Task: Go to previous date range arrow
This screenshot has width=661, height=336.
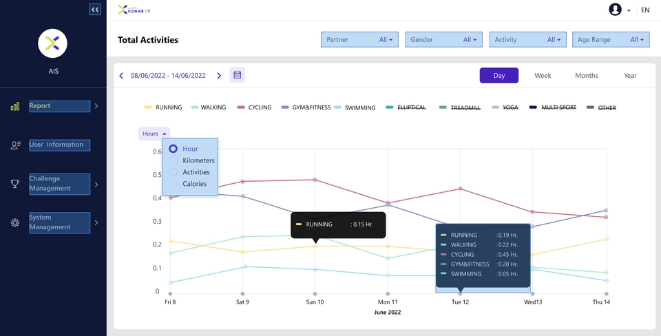Action: click(x=121, y=76)
